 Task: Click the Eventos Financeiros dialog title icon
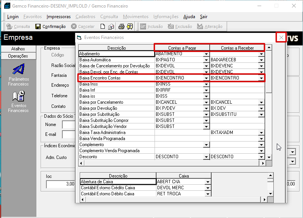click(79, 37)
